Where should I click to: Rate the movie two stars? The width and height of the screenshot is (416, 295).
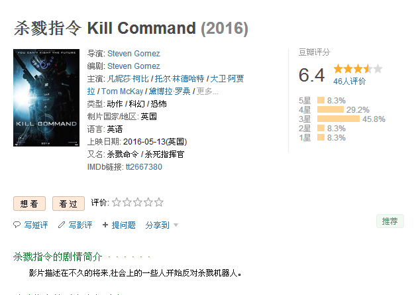point(127,202)
